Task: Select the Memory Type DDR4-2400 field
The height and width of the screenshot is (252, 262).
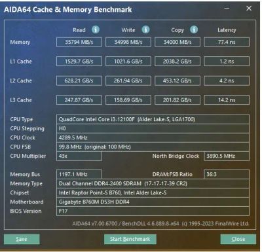Action: pyautogui.click(x=153, y=183)
